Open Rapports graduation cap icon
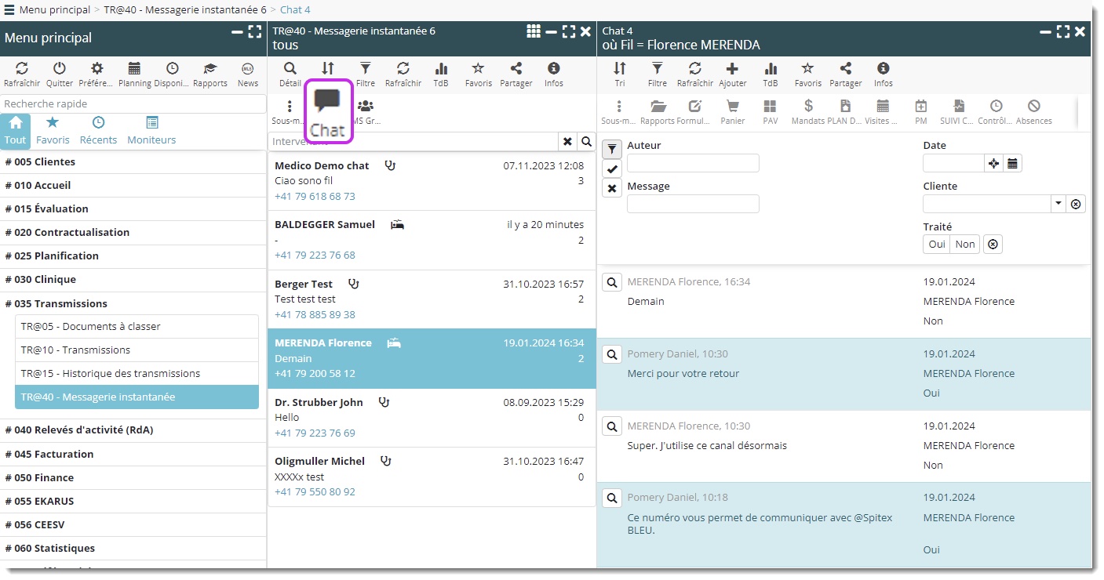This screenshot has width=1104, height=580. coord(210,69)
